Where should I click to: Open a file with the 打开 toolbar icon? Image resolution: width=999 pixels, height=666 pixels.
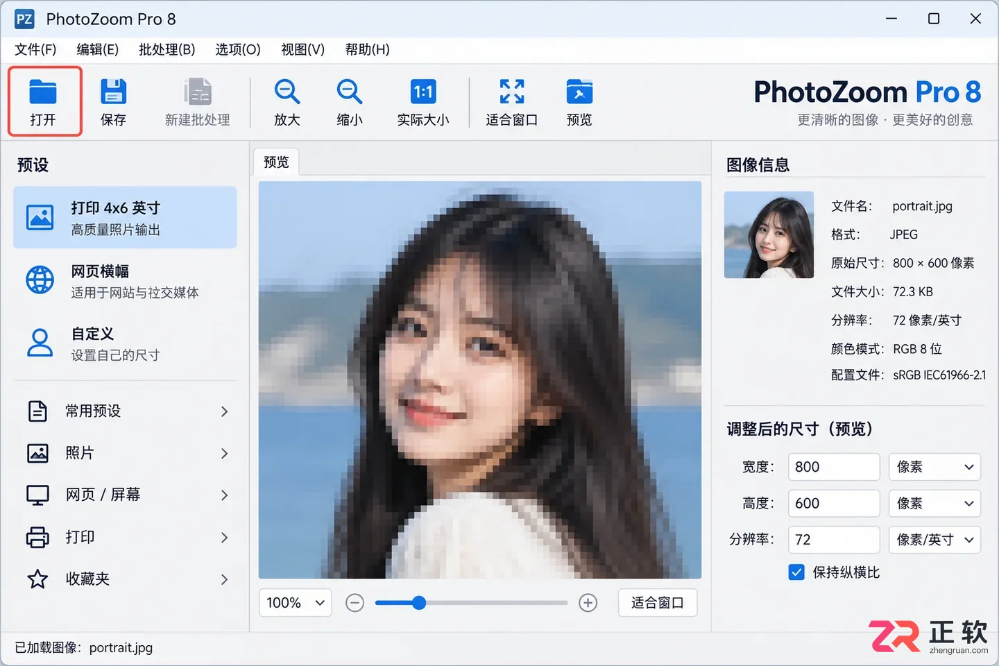[x=44, y=101]
